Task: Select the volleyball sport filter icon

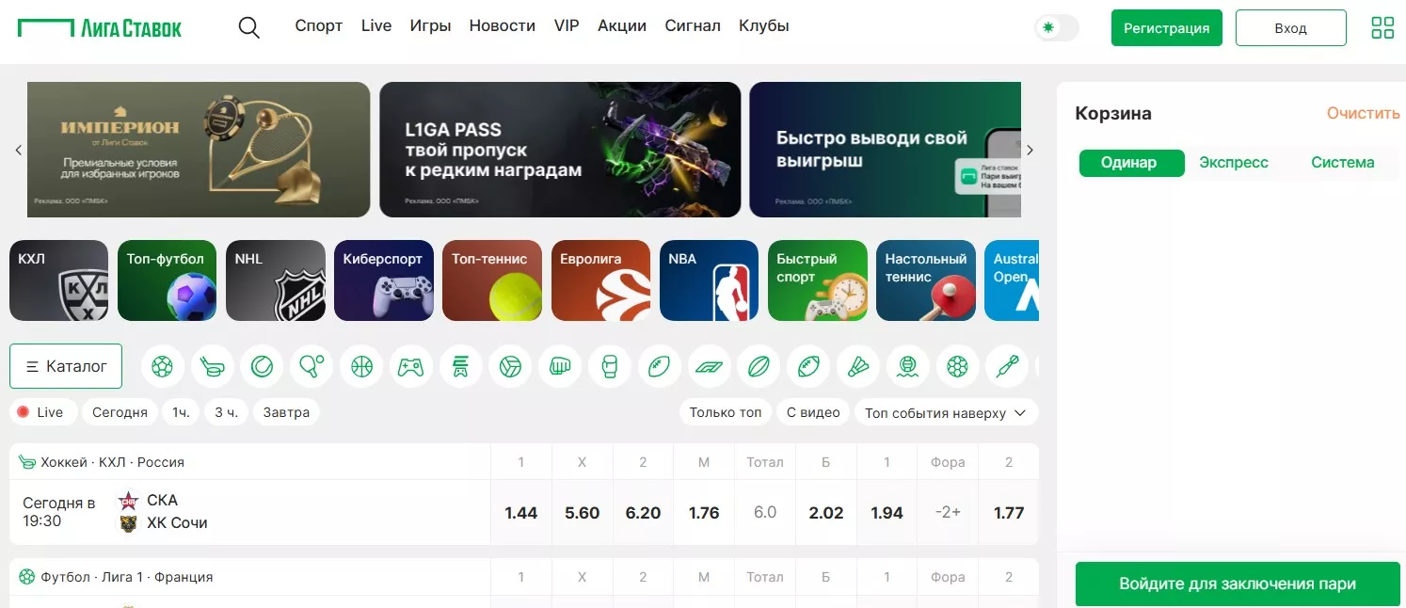Action: click(510, 366)
